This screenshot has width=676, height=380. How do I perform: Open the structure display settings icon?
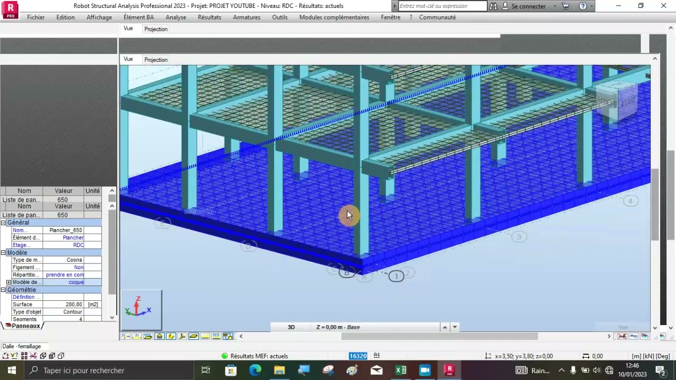(228, 336)
